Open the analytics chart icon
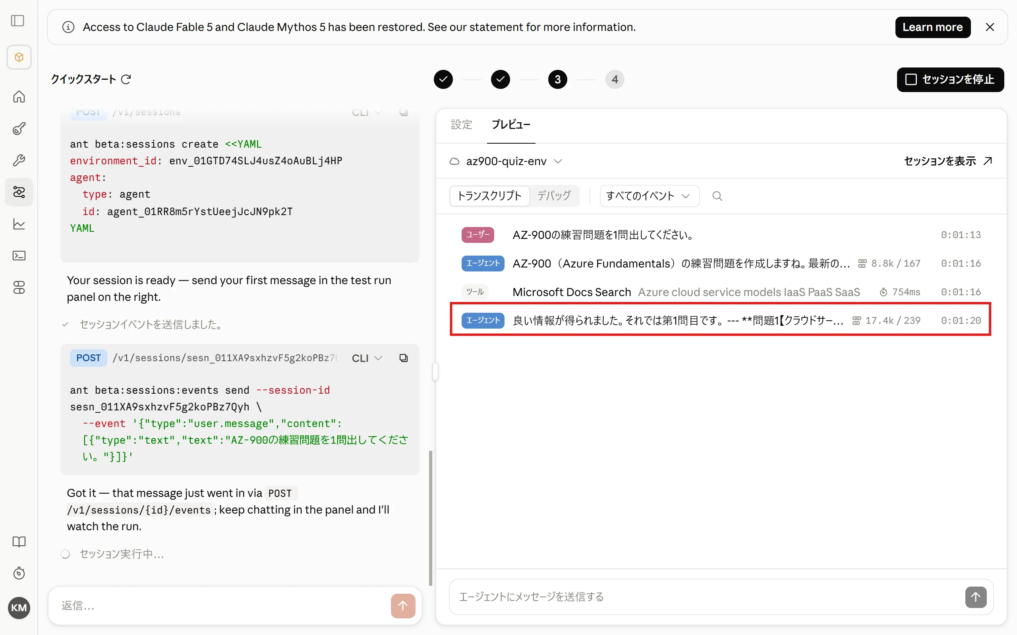This screenshot has height=635, width=1017. click(19, 224)
